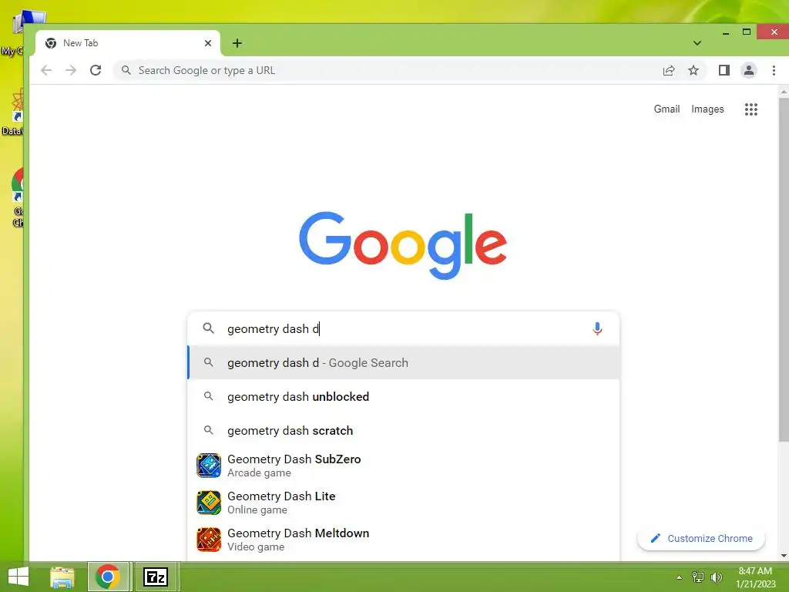This screenshot has width=789, height=592.
Task: Bookmark this tab with the star icon
Action: (693, 70)
